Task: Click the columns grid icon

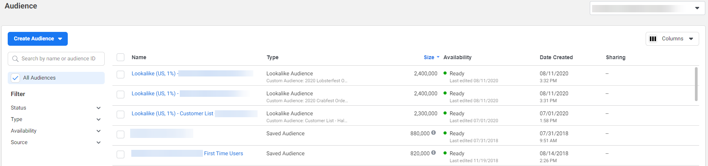Action: [653, 39]
